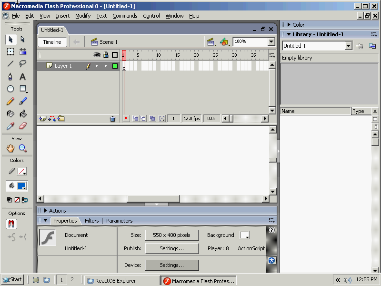This screenshot has height=286, width=381.
Task: Open the Insert menu
Action: point(63,16)
